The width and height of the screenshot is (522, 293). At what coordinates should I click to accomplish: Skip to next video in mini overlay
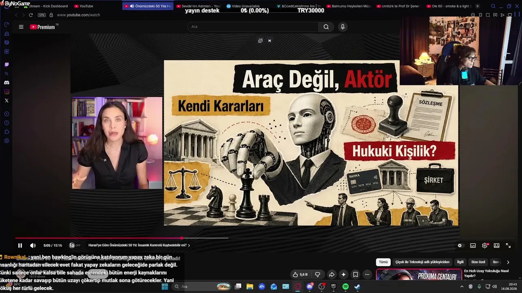coord(270,41)
